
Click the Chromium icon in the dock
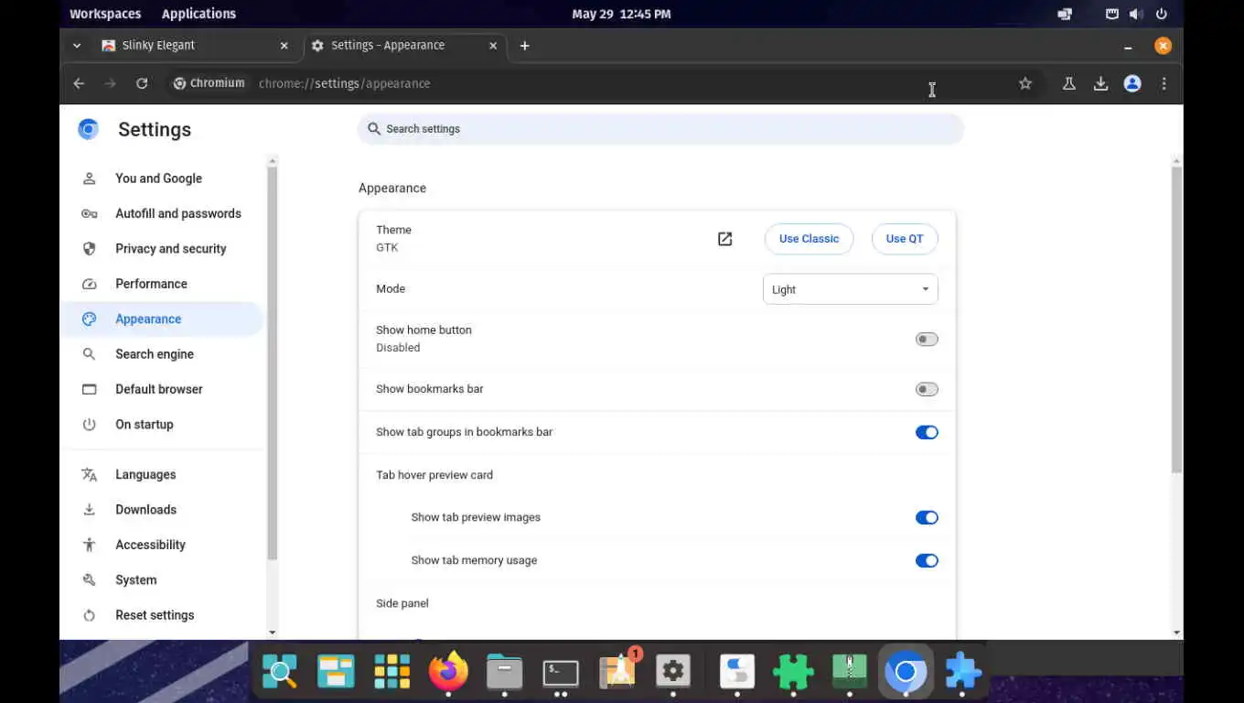point(906,672)
